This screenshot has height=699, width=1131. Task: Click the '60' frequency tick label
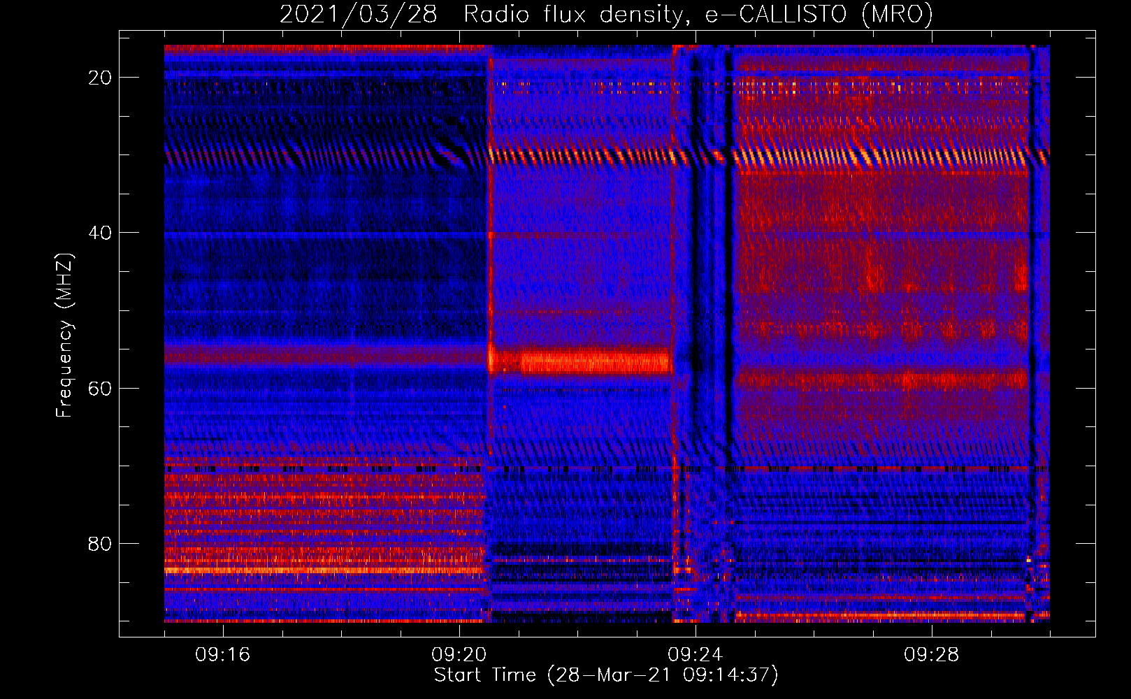click(100, 388)
